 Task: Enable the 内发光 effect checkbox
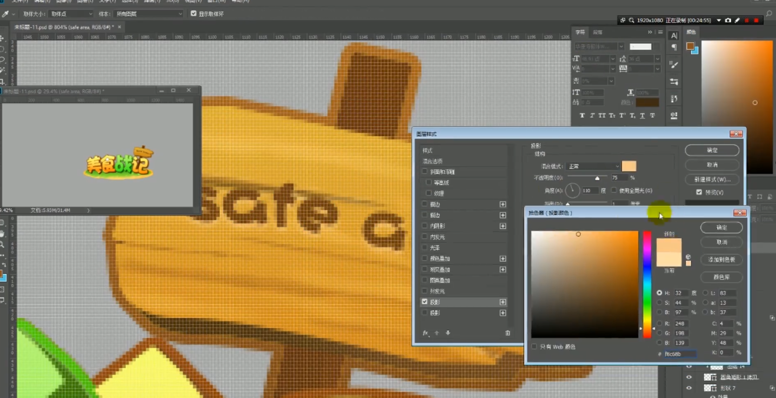425,237
